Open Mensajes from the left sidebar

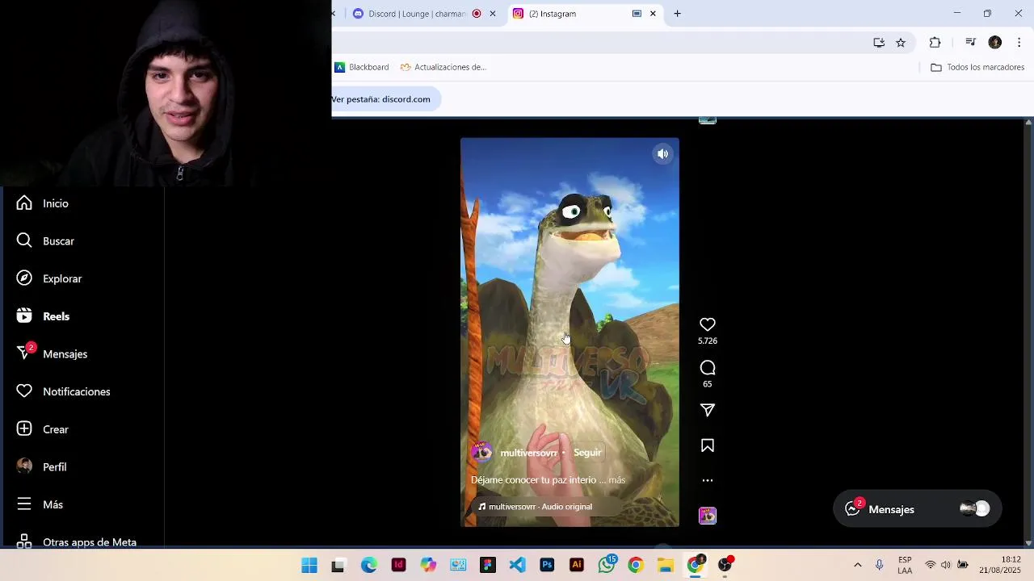[52, 353]
